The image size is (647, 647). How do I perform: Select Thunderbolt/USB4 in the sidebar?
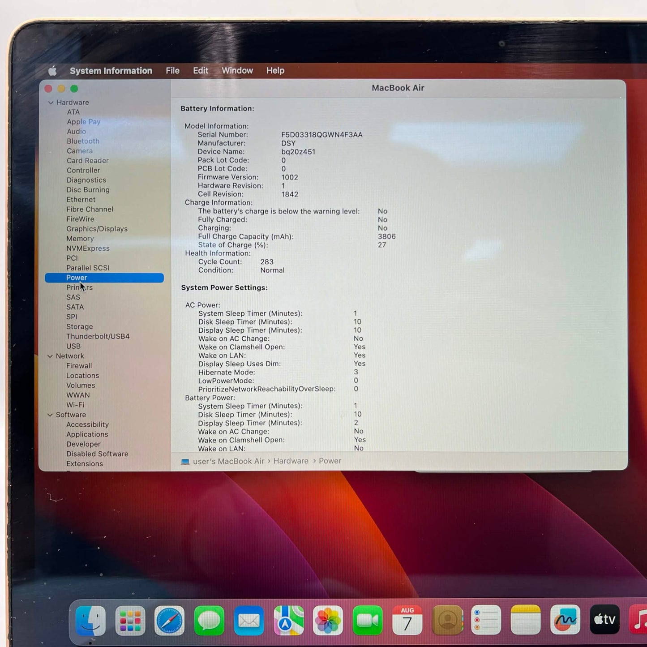click(x=98, y=337)
